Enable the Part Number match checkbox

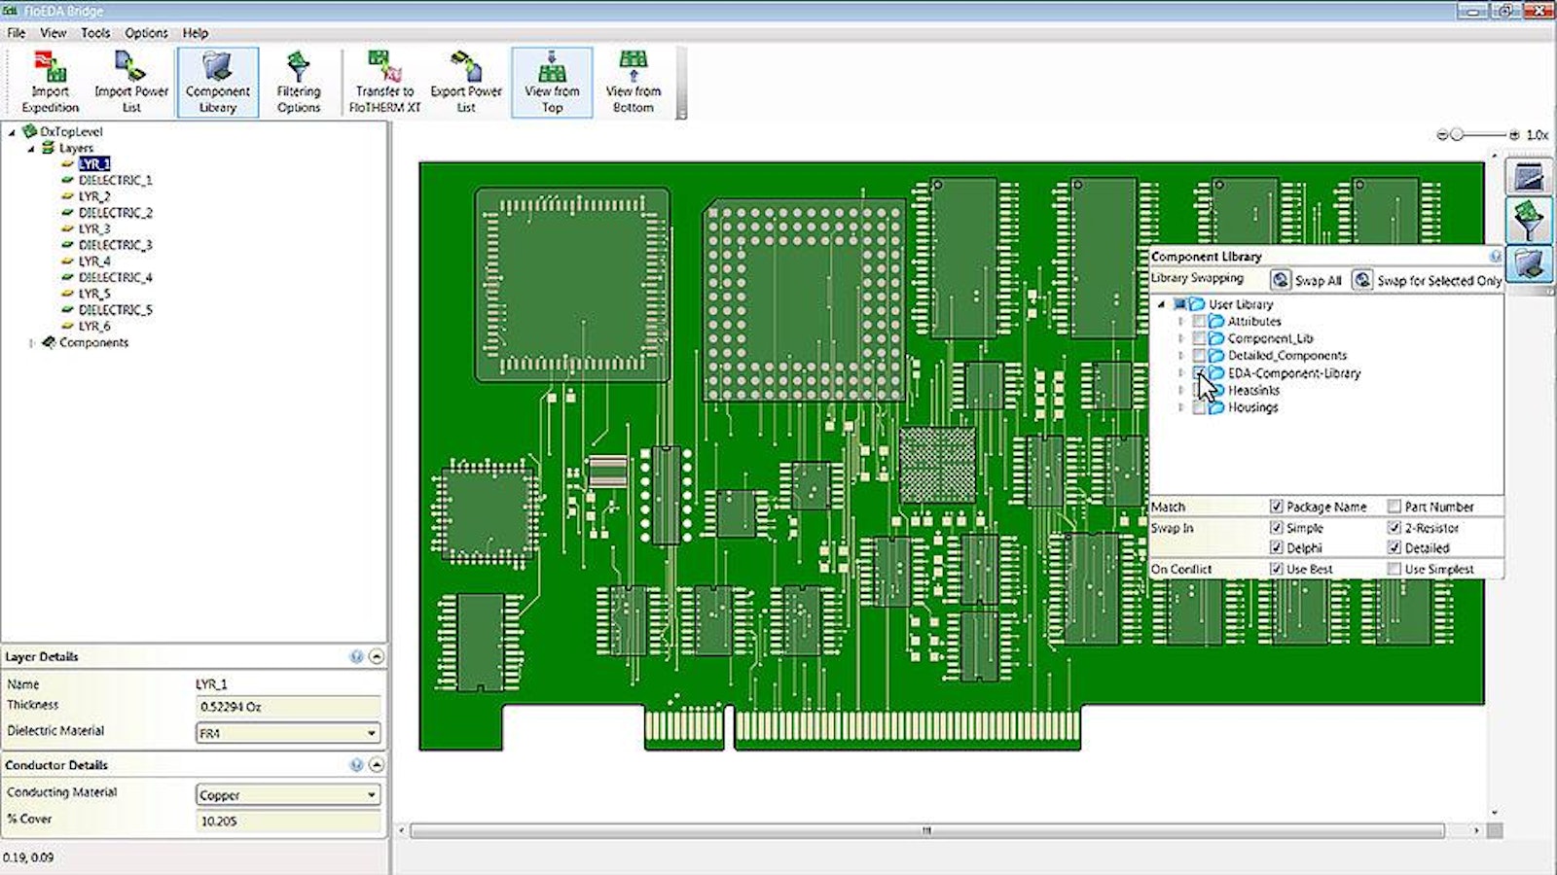point(1394,507)
